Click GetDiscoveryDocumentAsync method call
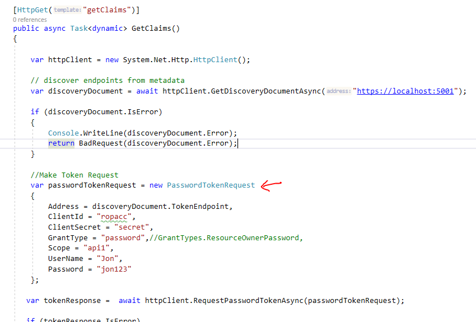The image size is (476, 322). click(x=266, y=91)
